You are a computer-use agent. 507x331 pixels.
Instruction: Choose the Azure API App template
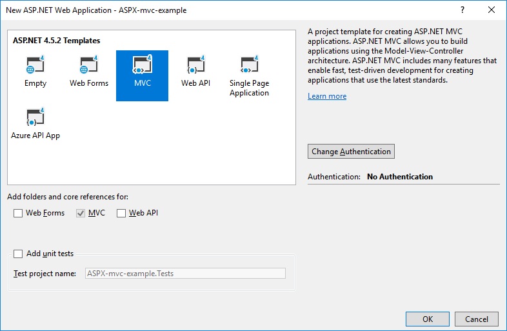tap(35, 124)
